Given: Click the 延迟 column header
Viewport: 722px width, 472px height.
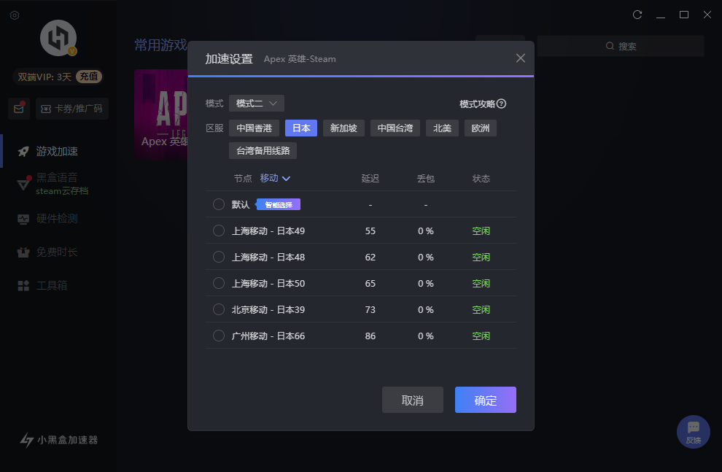Looking at the screenshot, I should point(370,178).
